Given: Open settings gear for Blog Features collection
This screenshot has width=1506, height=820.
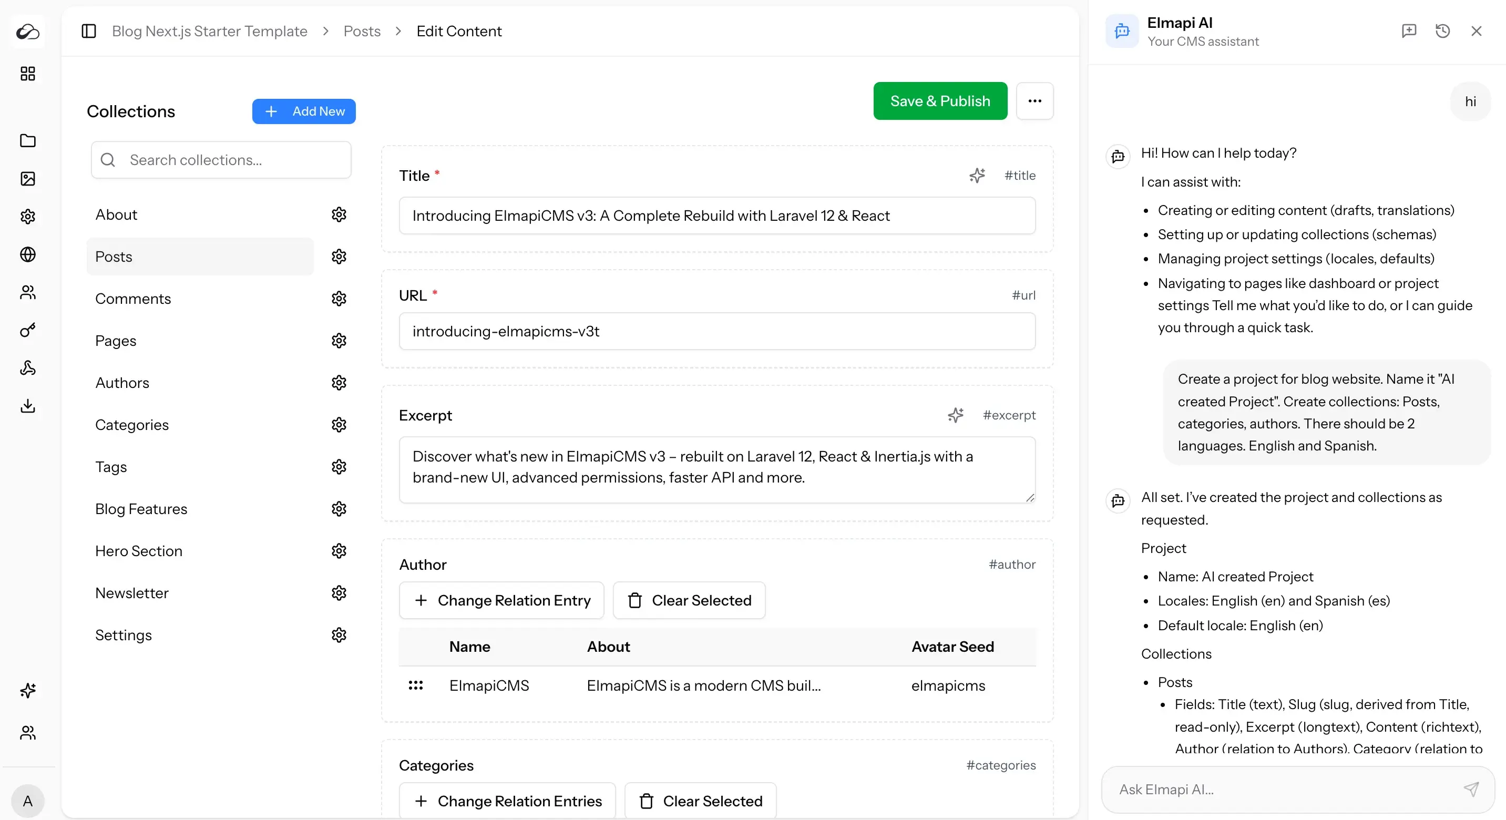Looking at the screenshot, I should pyautogui.click(x=339, y=509).
